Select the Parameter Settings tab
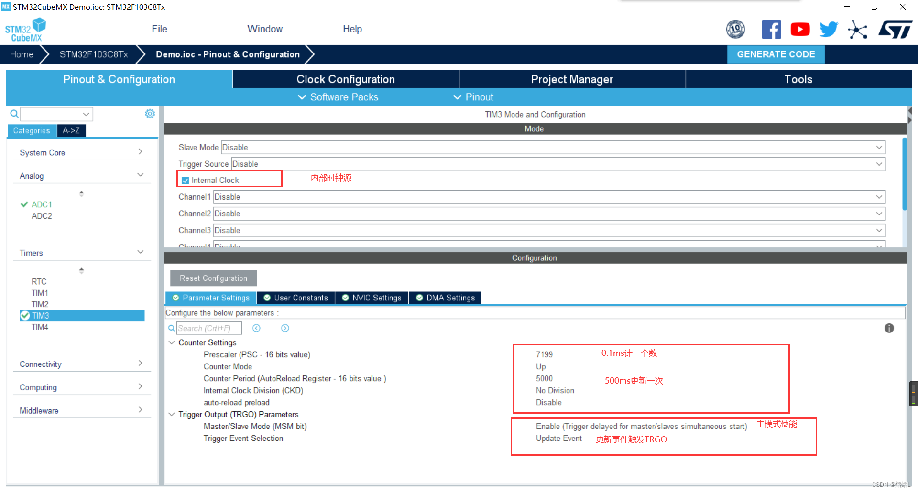The height and width of the screenshot is (492, 918). point(211,298)
